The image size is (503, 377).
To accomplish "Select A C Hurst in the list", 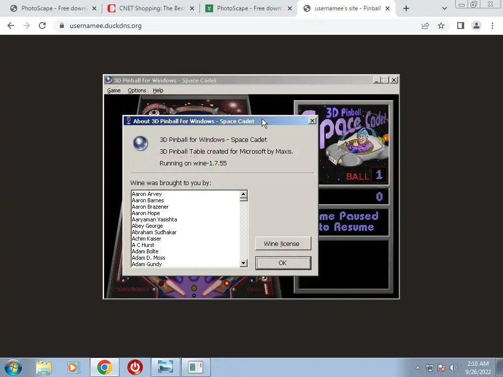I will [x=143, y=245].
